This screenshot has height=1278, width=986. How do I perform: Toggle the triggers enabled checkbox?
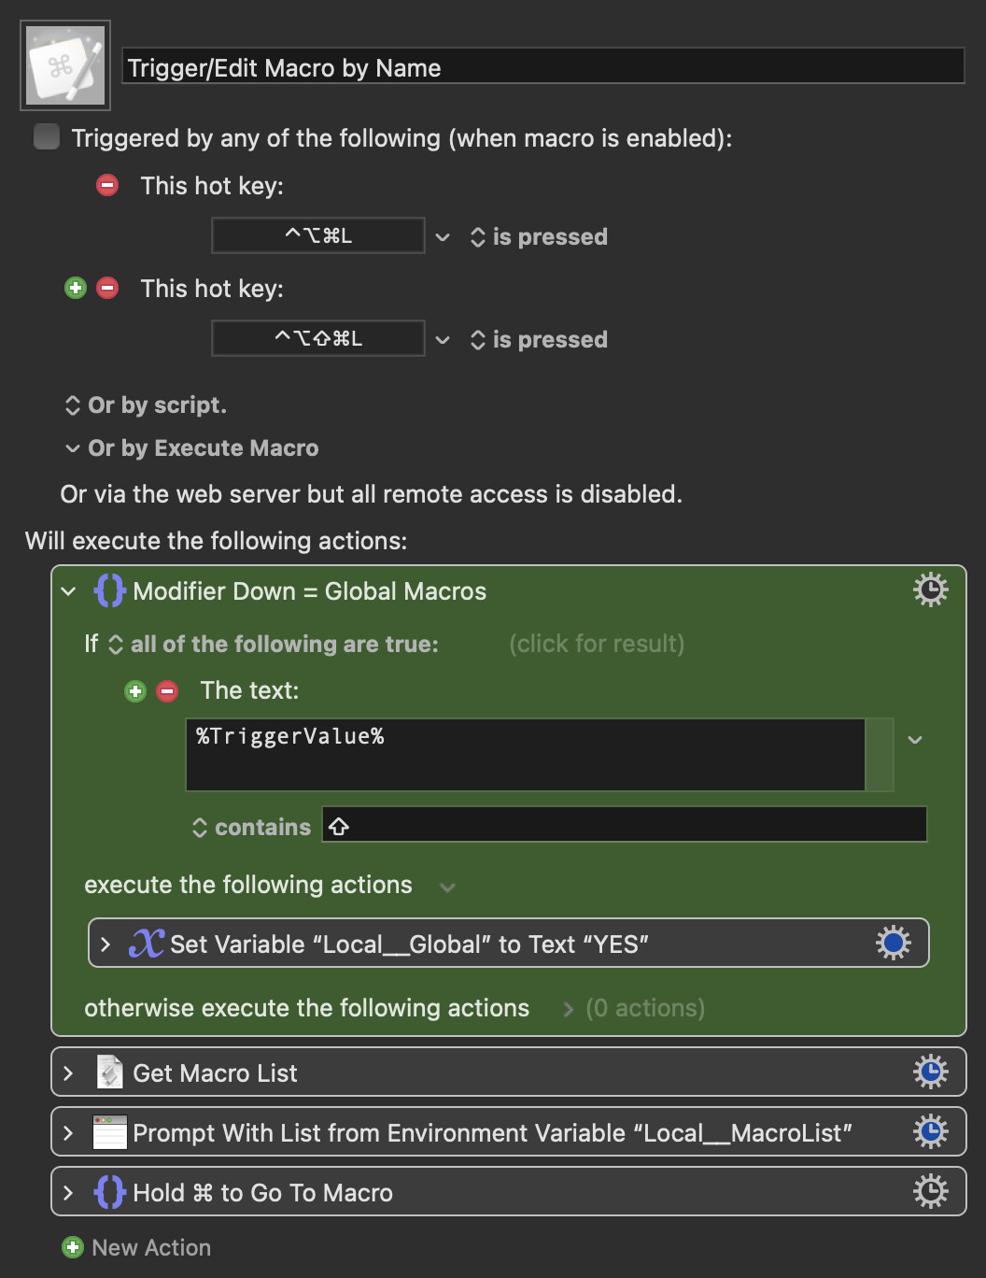click(46, 137)
